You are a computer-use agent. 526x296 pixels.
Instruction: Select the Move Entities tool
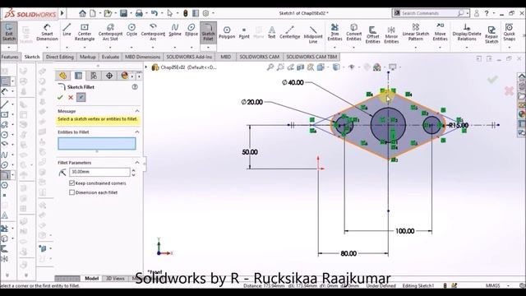point(440,33)
